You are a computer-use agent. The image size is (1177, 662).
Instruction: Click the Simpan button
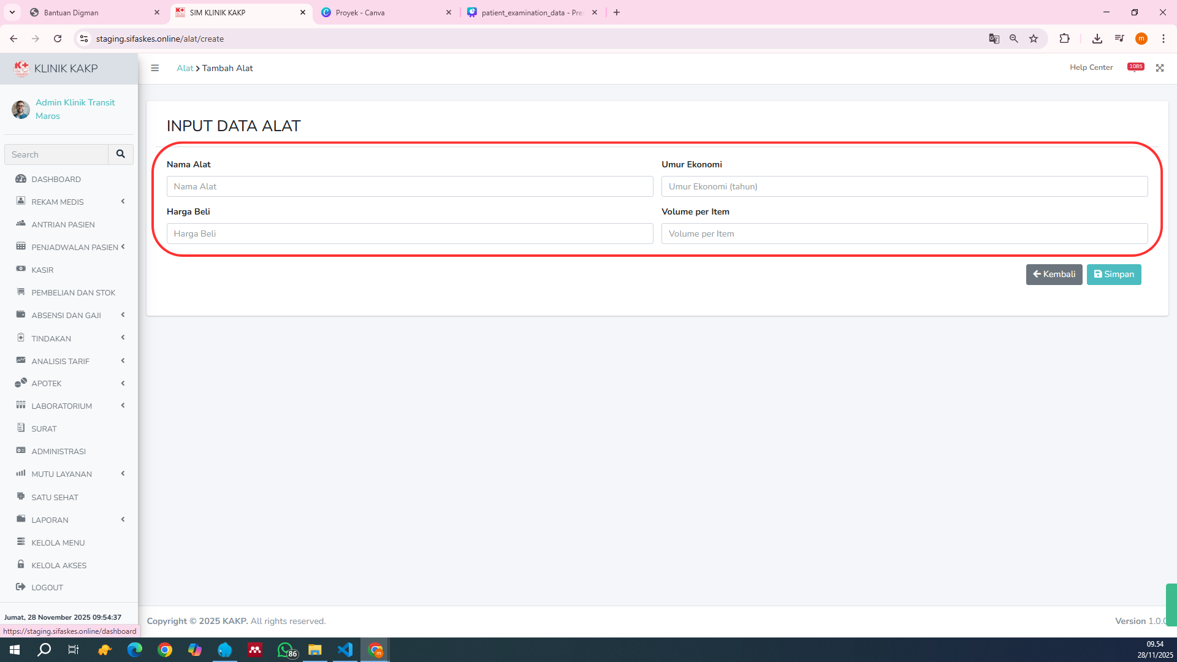pos(1114,274)
